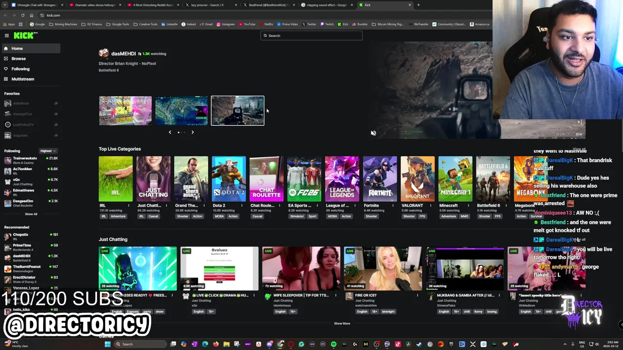
Task: Open Rumble bookmark
Action: click(x=360, y=24)
